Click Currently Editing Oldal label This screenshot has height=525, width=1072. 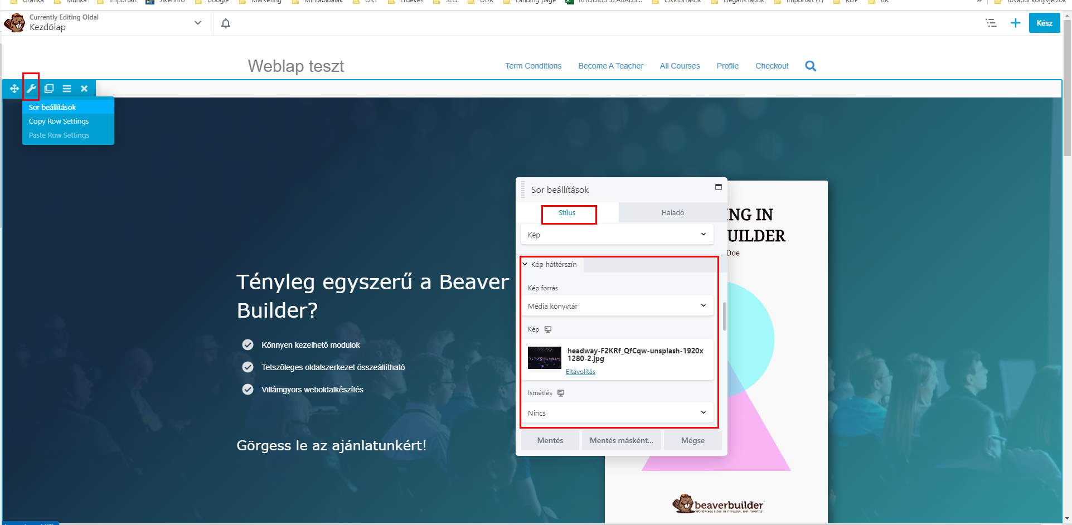[x=64, y=17]
